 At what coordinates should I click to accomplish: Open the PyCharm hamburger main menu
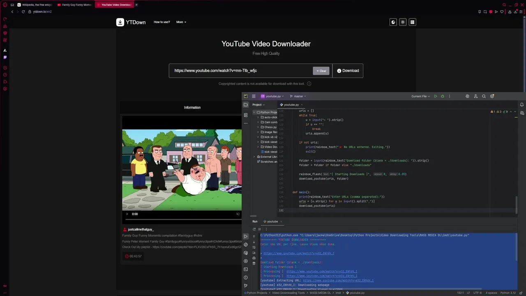(254, 96)
